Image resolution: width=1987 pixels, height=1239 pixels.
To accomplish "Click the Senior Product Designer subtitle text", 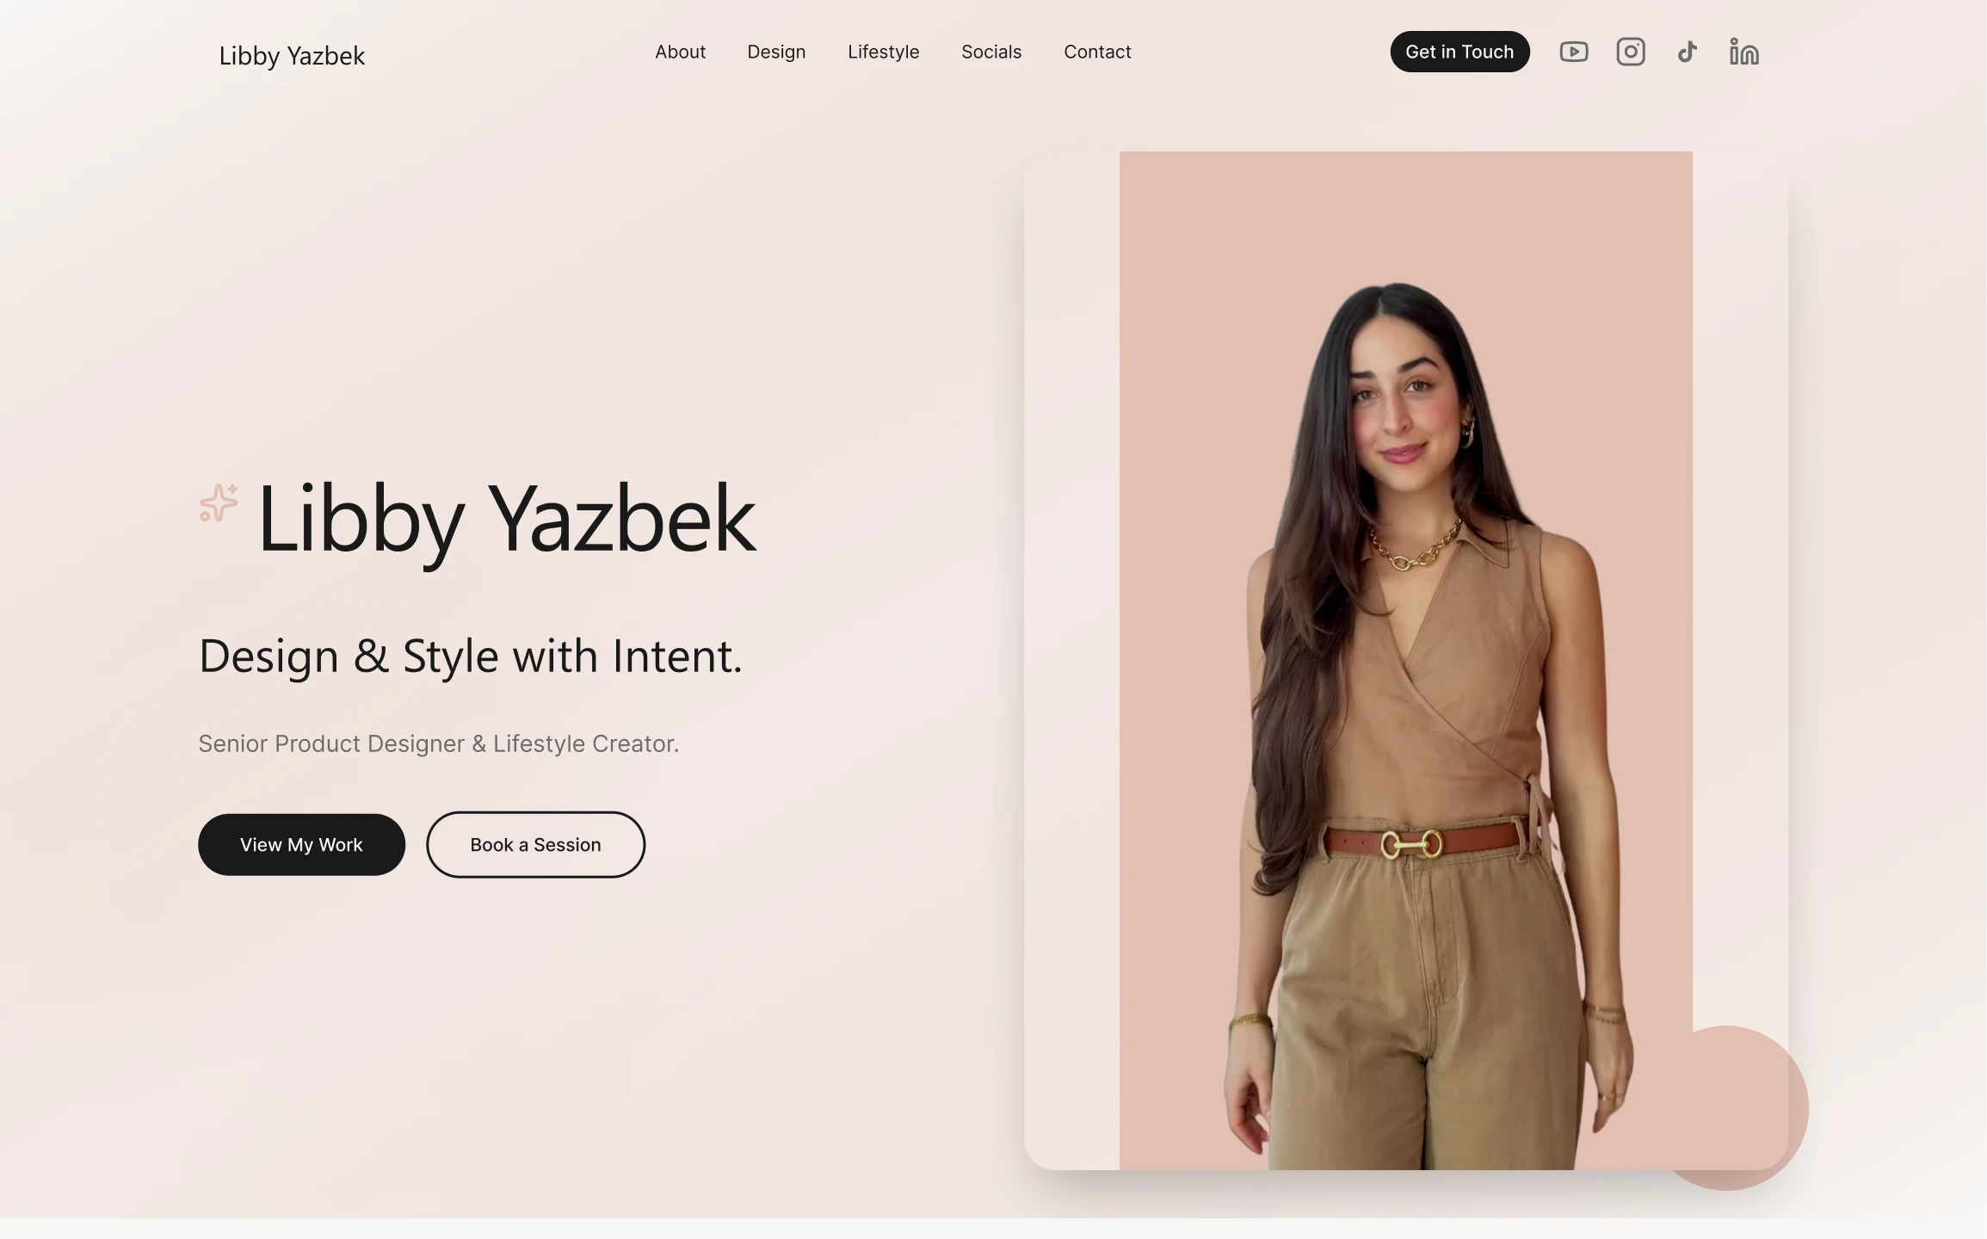I will tap(439, 743).
